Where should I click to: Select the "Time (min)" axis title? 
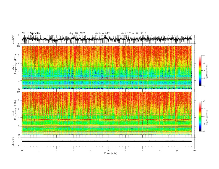tap(111, 153)
